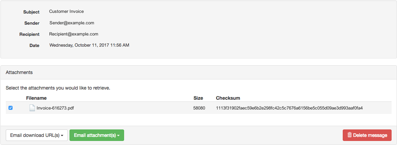Click the Customer Invoice subject text
Image resolution: width=397 pixels, height=145 pixels.
pos(66,11)
